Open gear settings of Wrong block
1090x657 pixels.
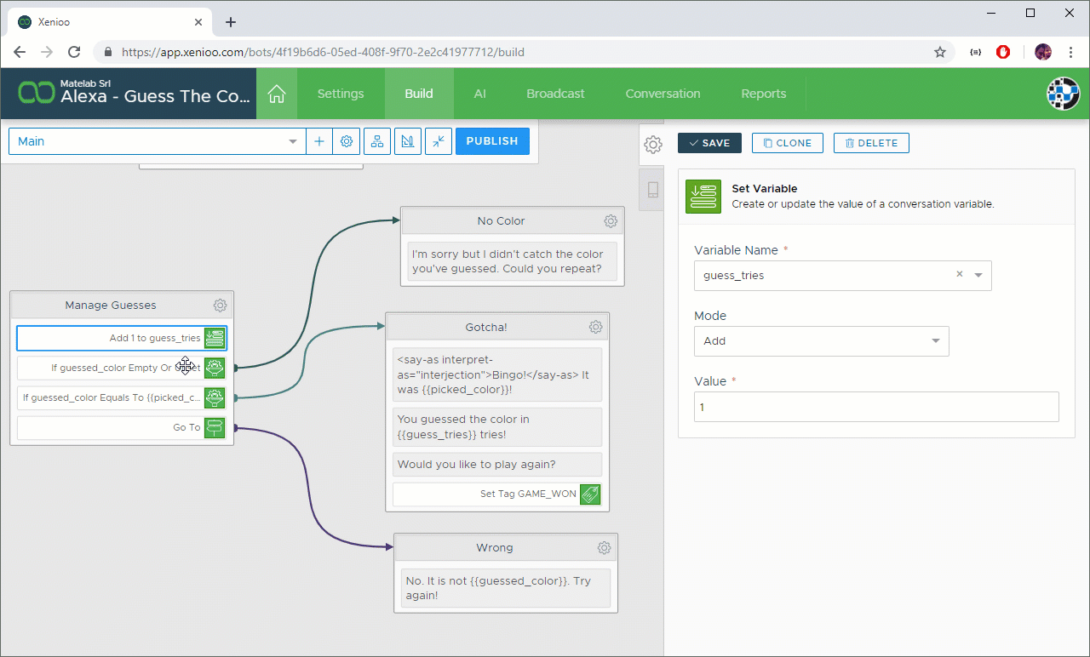[605, 548]
